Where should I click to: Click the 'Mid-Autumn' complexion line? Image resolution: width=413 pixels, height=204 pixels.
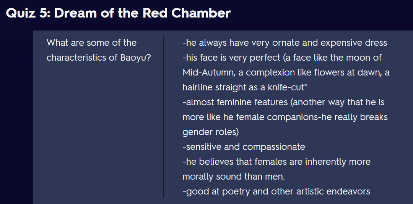286,72
